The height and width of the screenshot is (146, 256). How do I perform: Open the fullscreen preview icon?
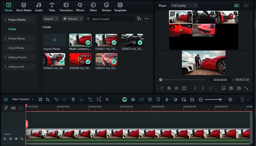[x=246, y=88]
